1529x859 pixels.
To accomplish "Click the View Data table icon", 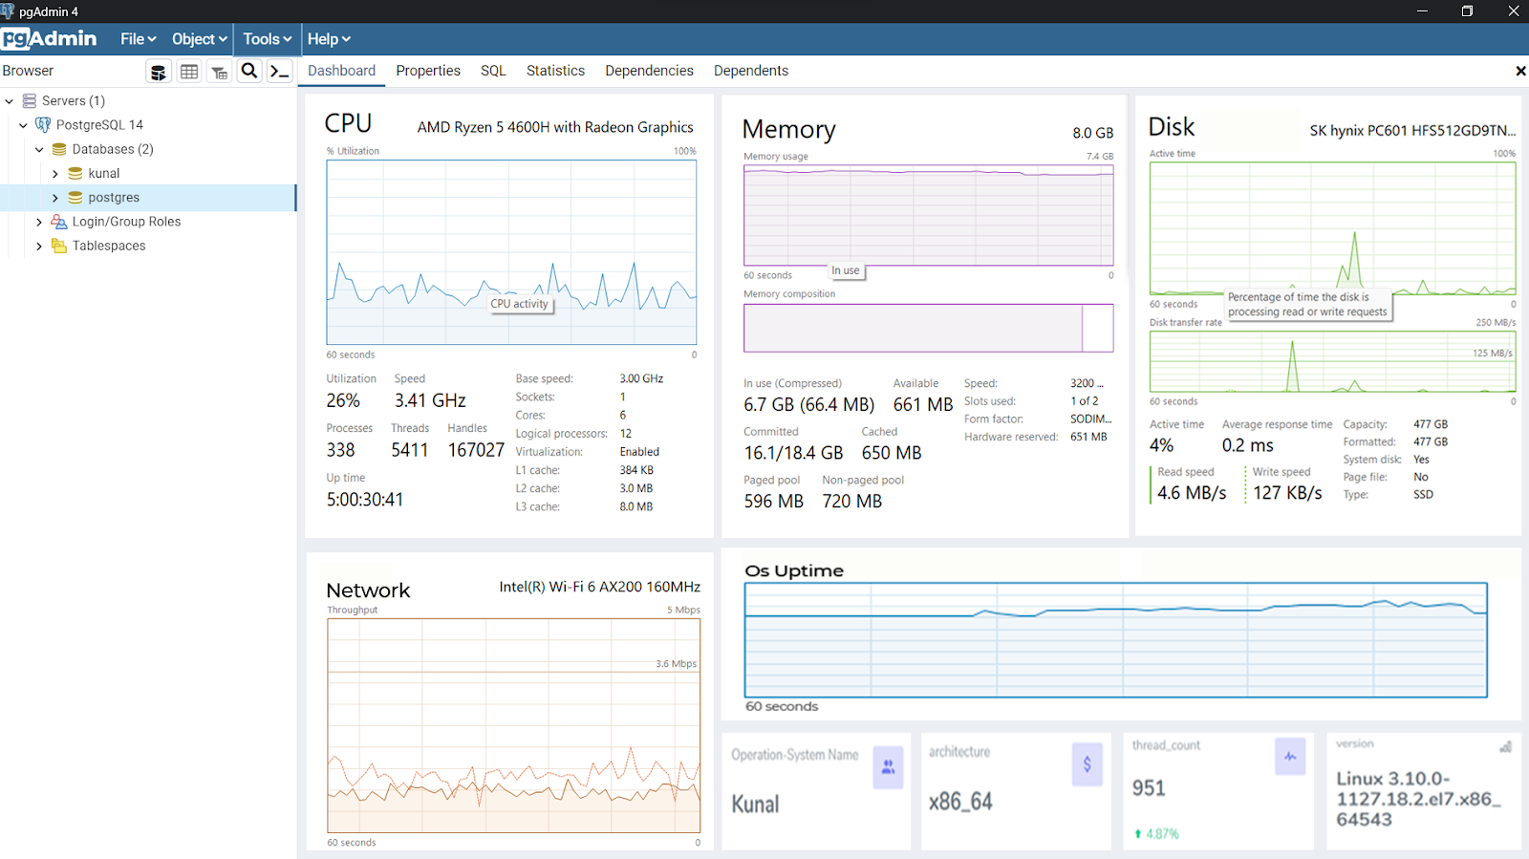I will [x=189, y=72].
